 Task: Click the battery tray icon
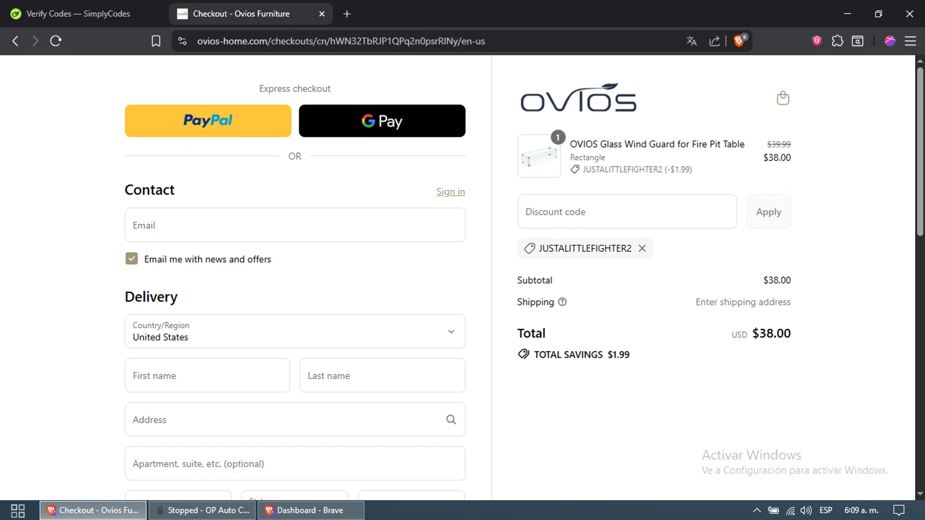coord(773,510)
